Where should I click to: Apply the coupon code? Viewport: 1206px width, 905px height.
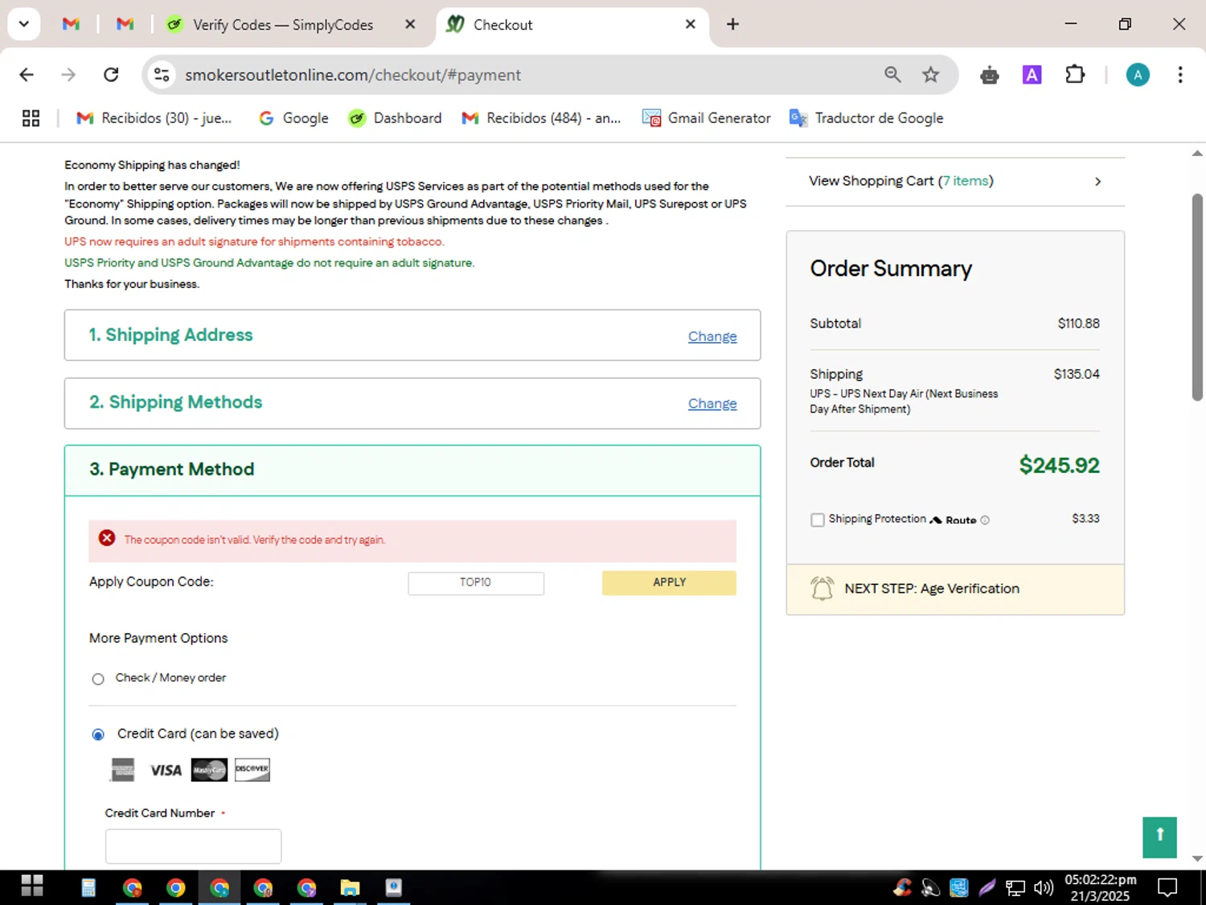pyautogui.click(x=669, y=582)
